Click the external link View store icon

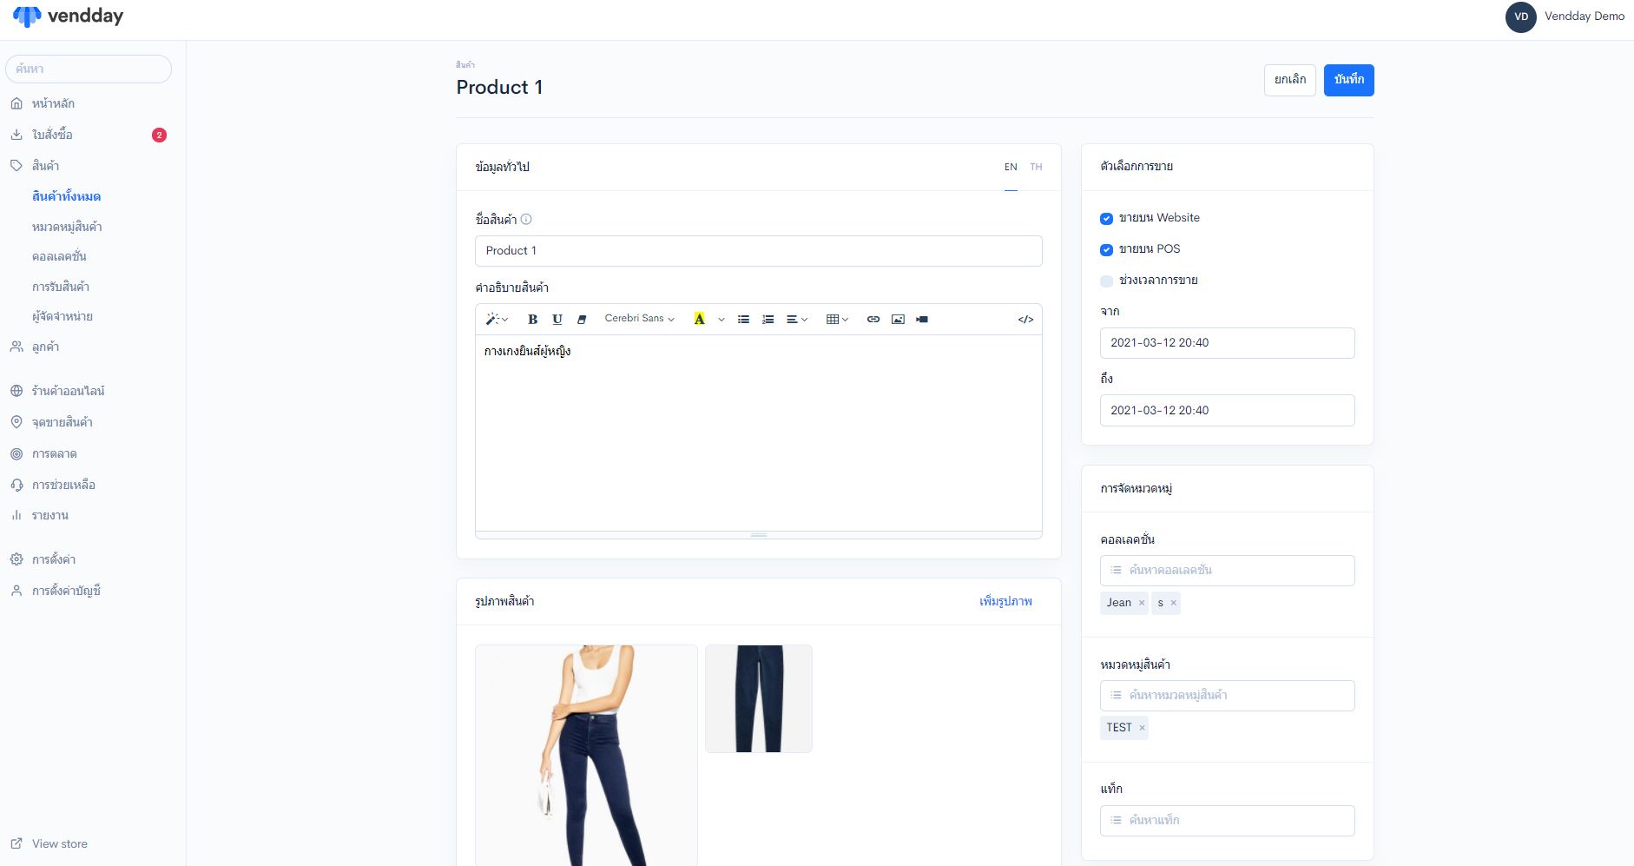tap(16, 843)
